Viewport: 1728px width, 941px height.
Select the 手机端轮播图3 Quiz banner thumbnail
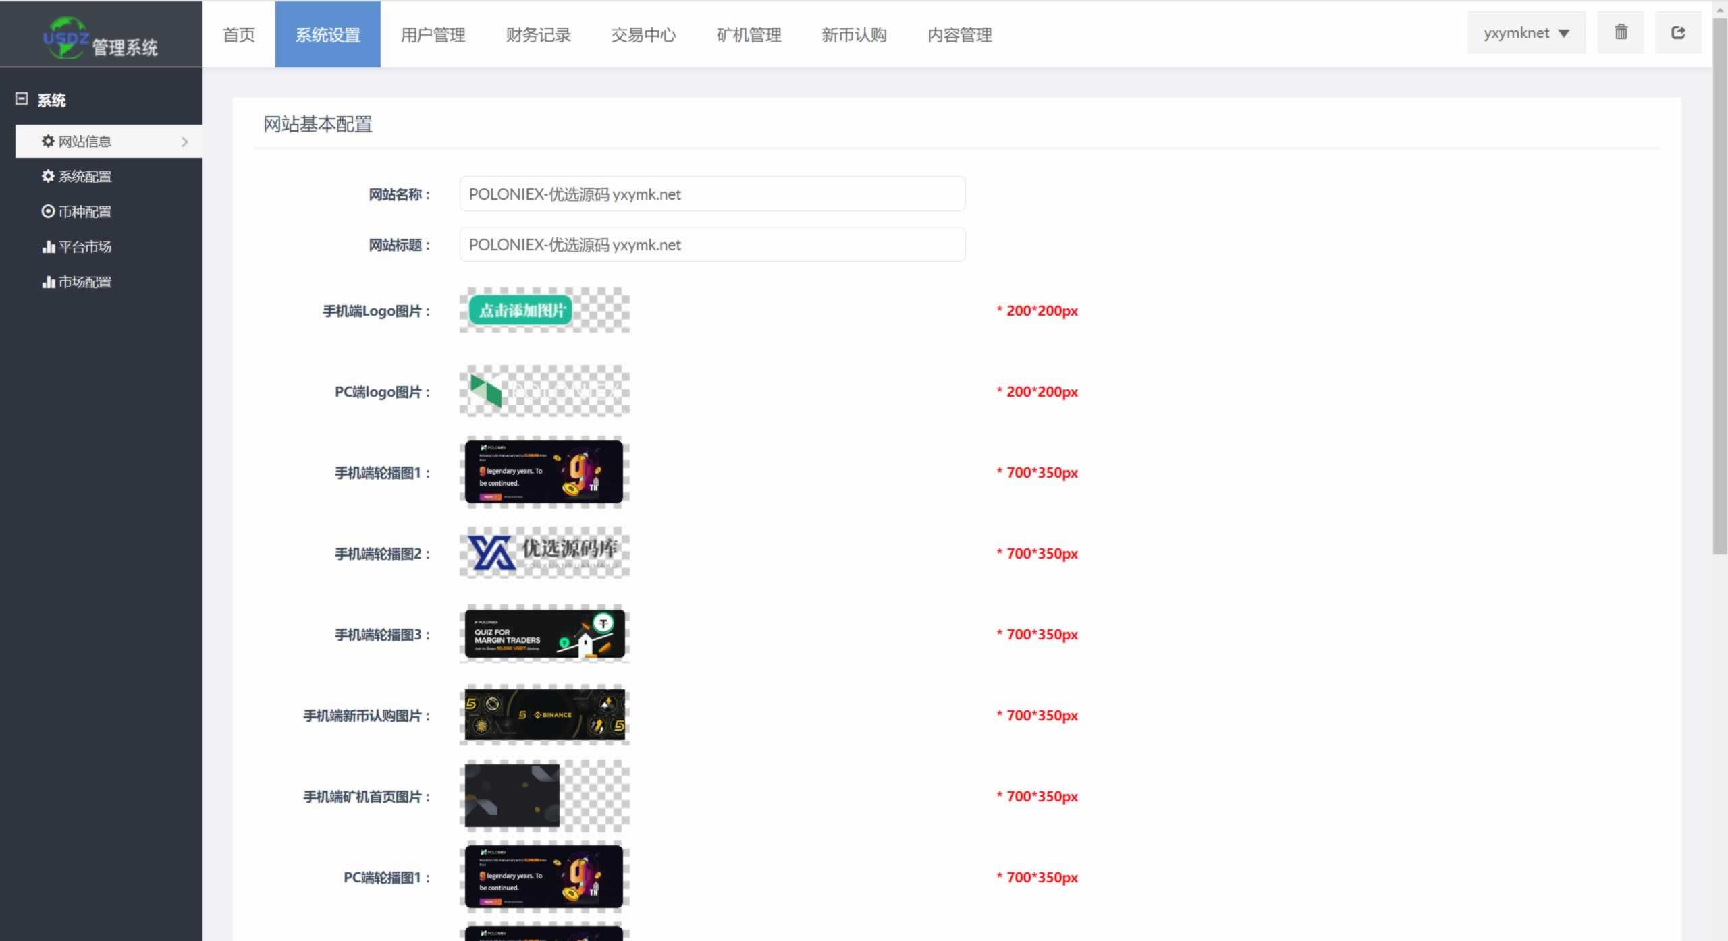(544, 634)
